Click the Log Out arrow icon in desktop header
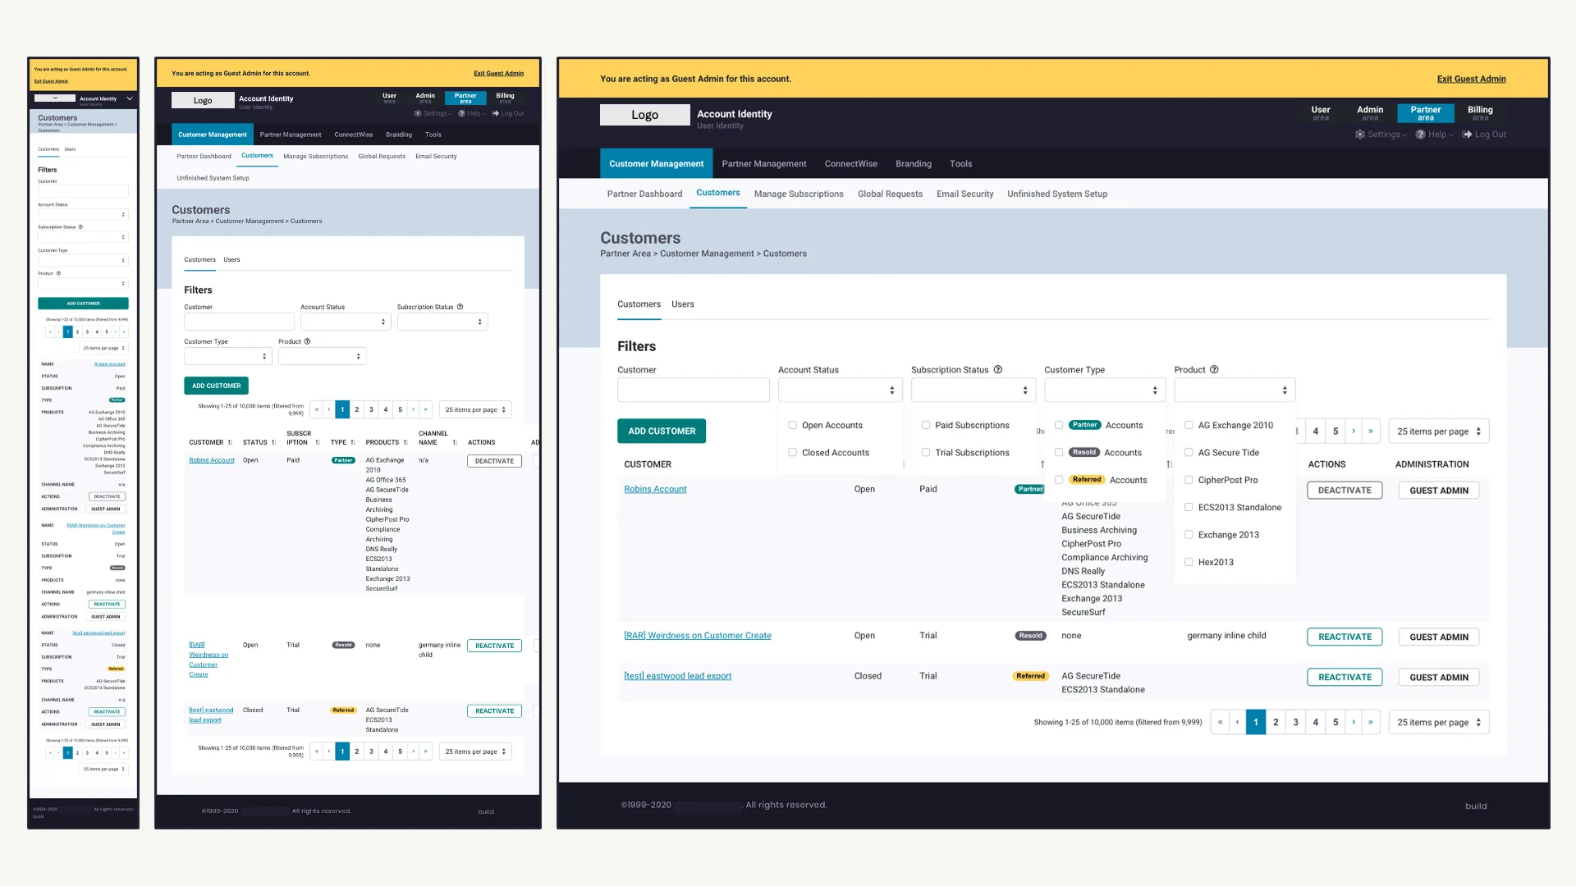The image size is (1576, 886). 1467,135
